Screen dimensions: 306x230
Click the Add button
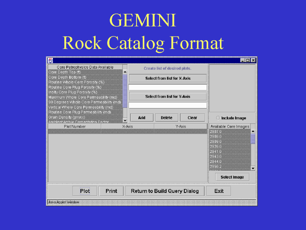tap(142, 118)
